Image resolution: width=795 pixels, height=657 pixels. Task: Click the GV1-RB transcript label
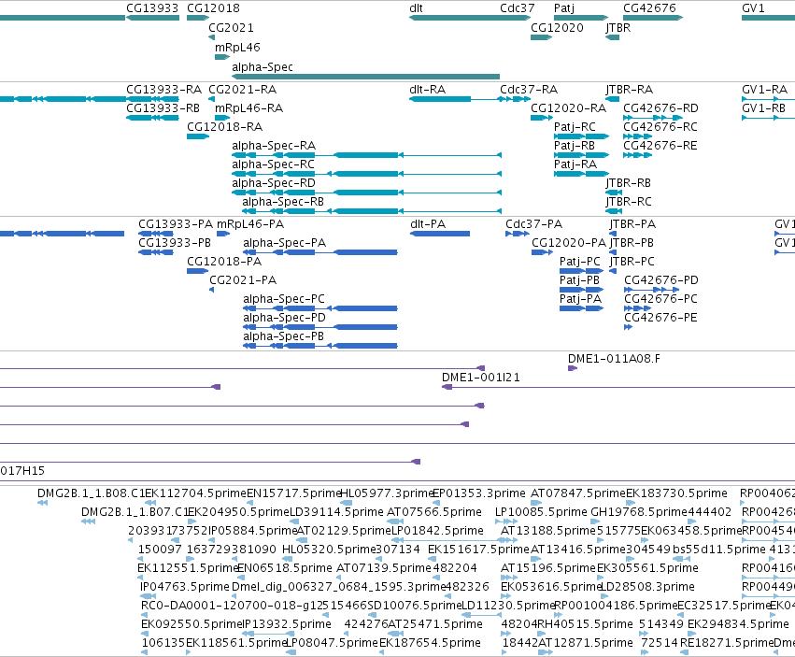coord(763,108)
